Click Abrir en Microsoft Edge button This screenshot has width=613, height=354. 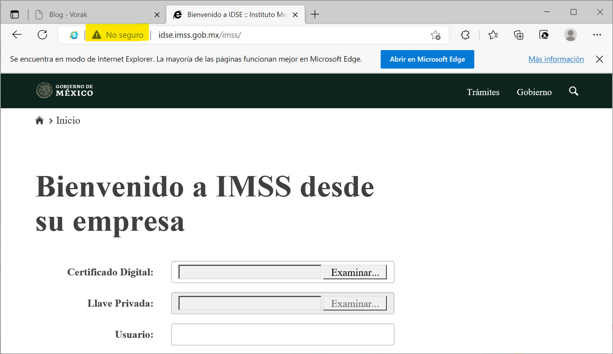(427, 59)
